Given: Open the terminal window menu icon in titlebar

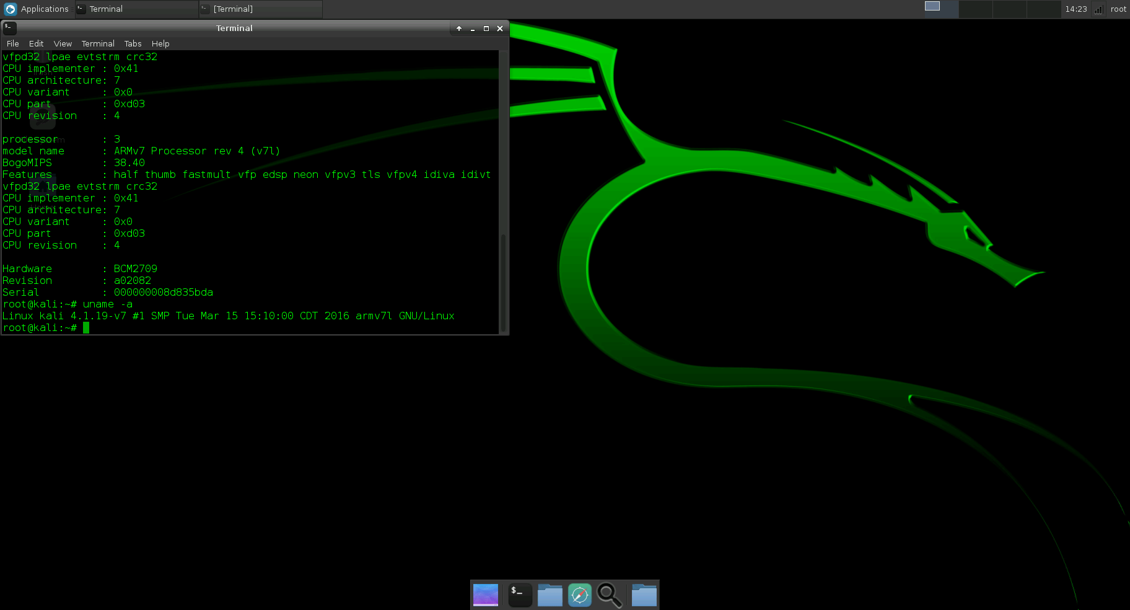Looking at the screenshot, I should point(9,28).
